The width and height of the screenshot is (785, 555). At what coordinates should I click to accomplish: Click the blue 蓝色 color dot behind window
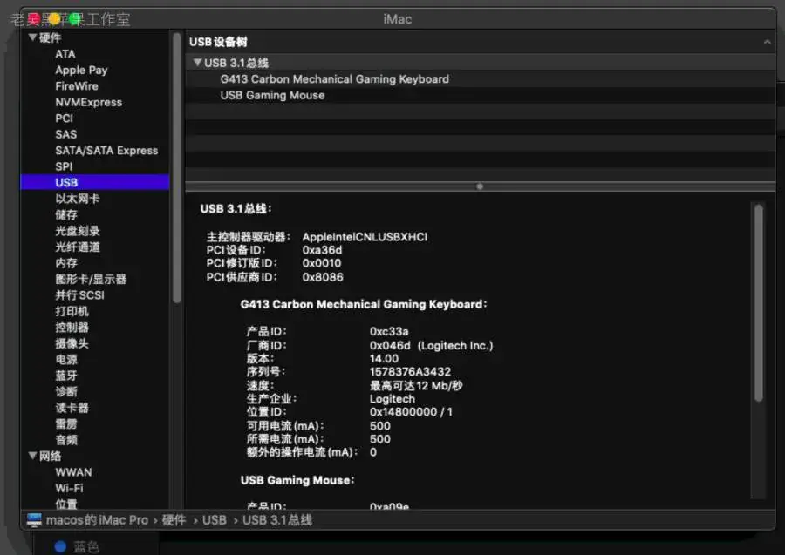coord(60,547)
